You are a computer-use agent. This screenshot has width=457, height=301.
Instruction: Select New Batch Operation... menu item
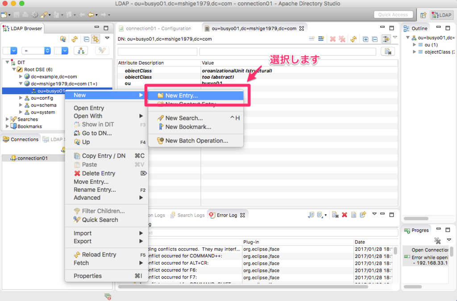tap(195, 140)
